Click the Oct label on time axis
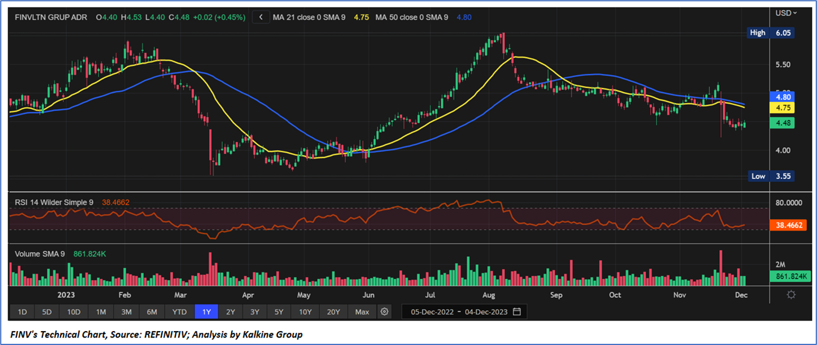 coord(615,295)
